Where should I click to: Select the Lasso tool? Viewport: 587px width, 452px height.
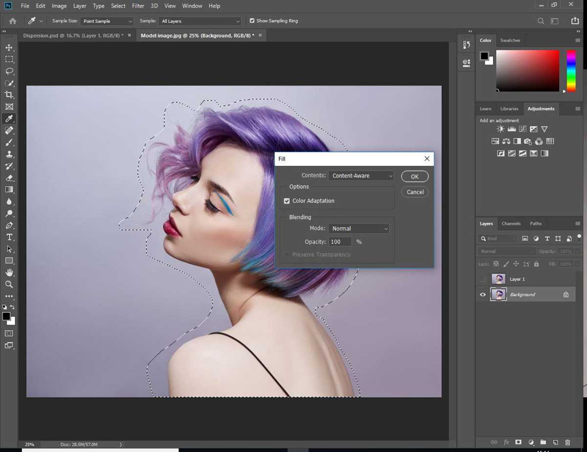point(9,71)
